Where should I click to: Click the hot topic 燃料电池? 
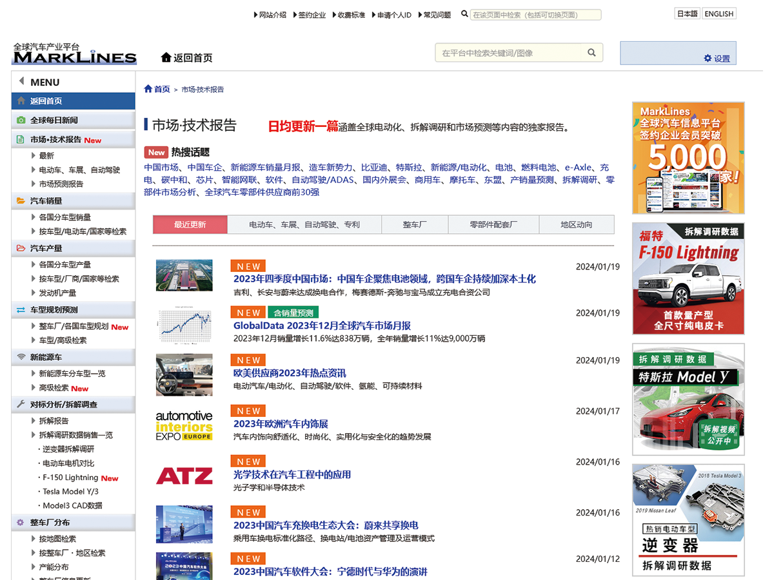click(x=539, y=168)
